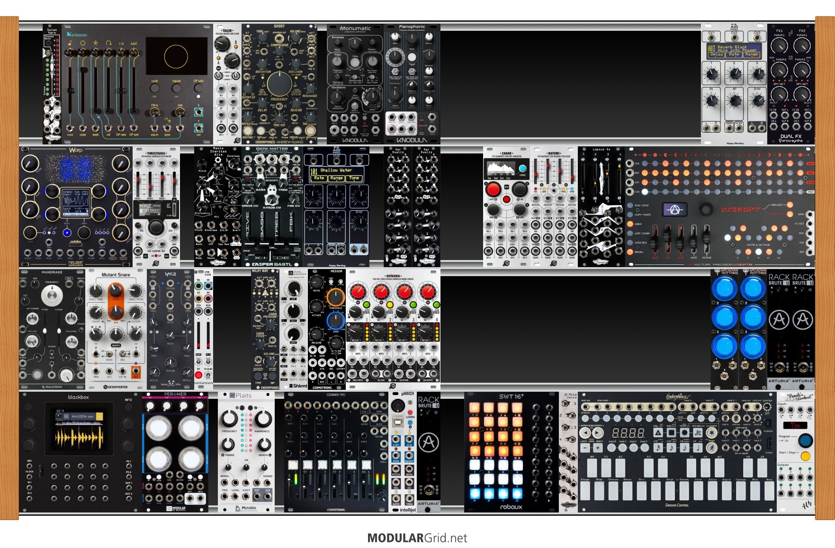Toggle switch 3 on Muta Jovis
The height and width of the screenshot is (548, 835).
pyautogui.click(x=565, y=428)
